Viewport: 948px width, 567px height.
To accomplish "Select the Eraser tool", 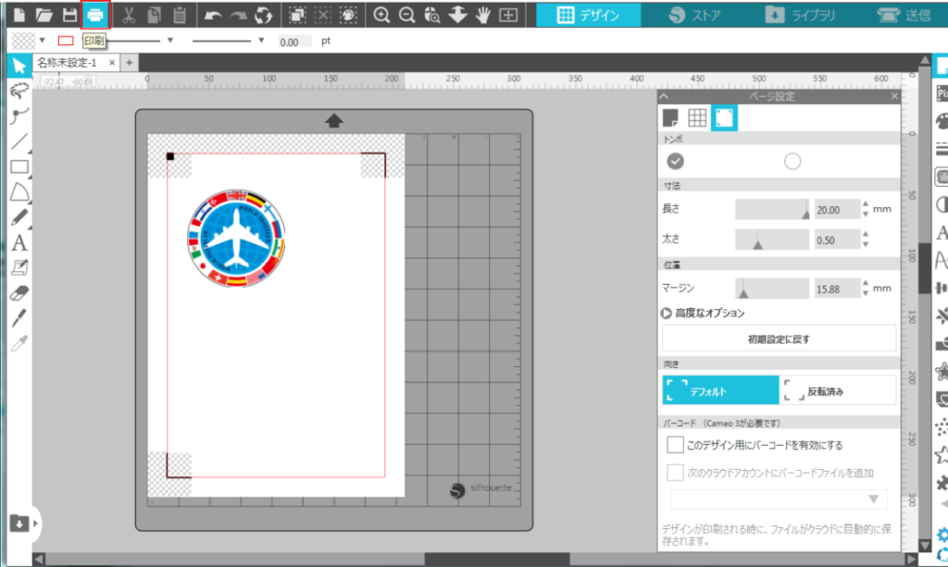I will [19, 293].
